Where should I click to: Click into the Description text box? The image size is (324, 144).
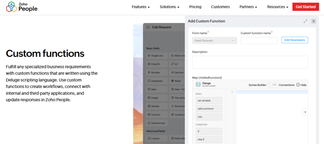(250, 62)
